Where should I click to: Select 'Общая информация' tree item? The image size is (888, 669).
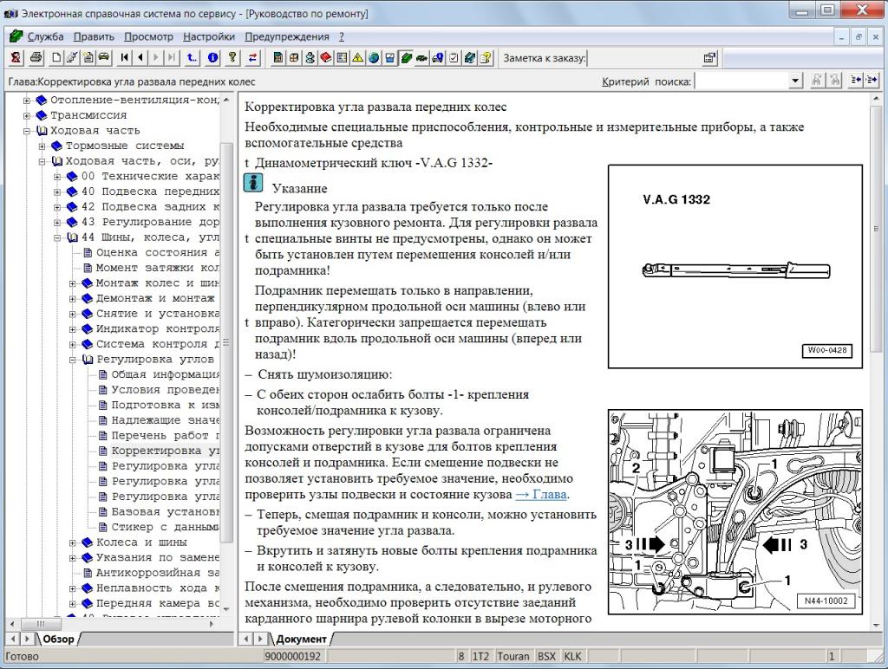click(165, 374)
